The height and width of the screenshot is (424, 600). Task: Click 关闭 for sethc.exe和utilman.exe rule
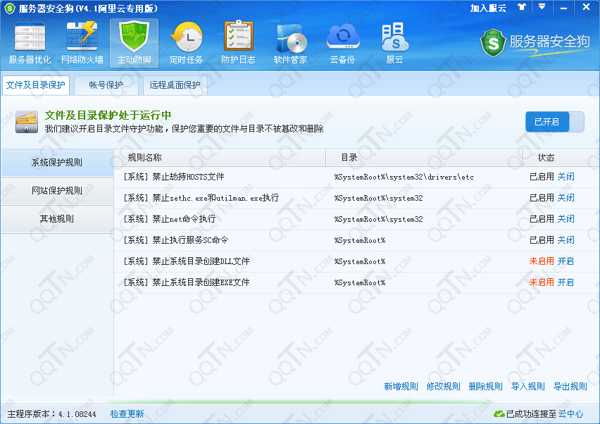(x=565, y=198)
